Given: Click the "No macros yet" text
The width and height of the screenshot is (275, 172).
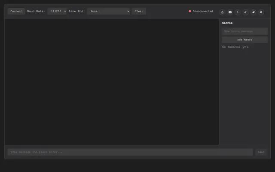Looking at the screenshot, I should pyautogui.click(x=235, y=47).
